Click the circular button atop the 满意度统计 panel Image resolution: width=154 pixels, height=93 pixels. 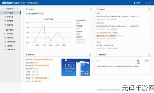pos(149,55)
